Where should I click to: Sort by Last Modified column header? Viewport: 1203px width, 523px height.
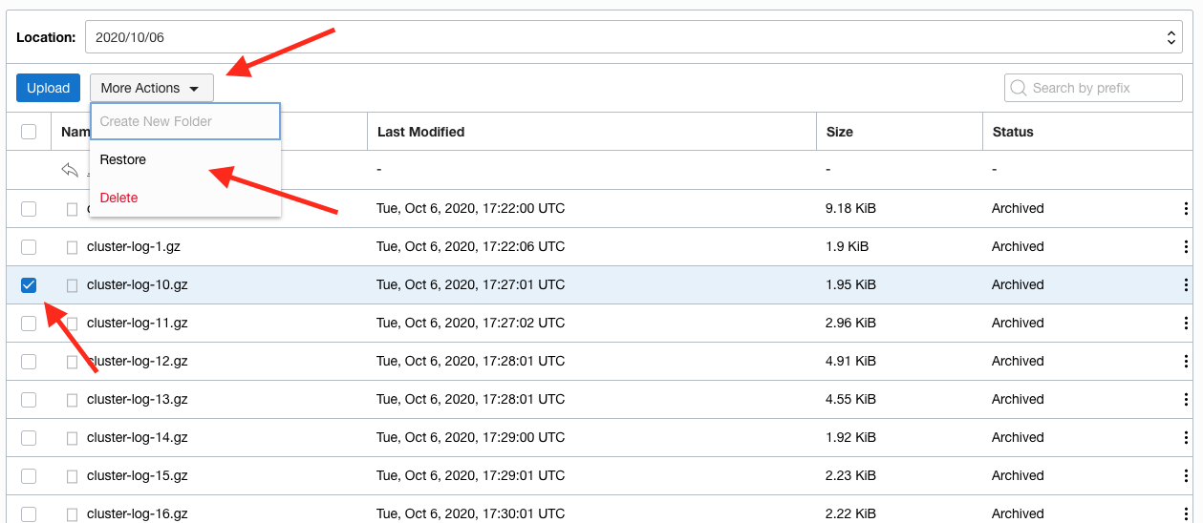tap(420, 132)
